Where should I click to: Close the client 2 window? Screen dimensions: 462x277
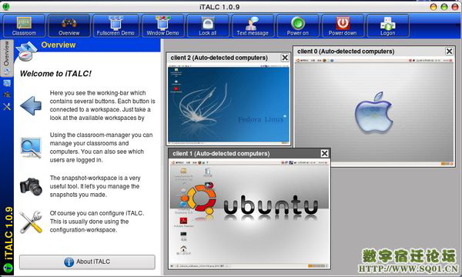point(285,58)
